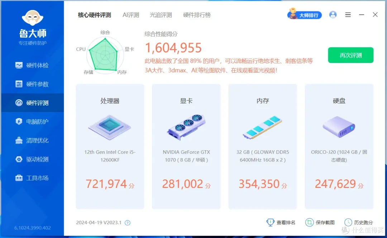
Task: Click the 保存截图 link
Action: pyautogui.click(x=320, y=223)
